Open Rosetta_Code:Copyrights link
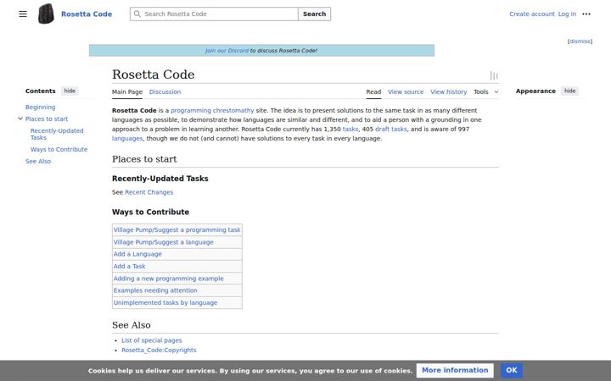Viewport: 611px width, 381px height. [159, 350]
